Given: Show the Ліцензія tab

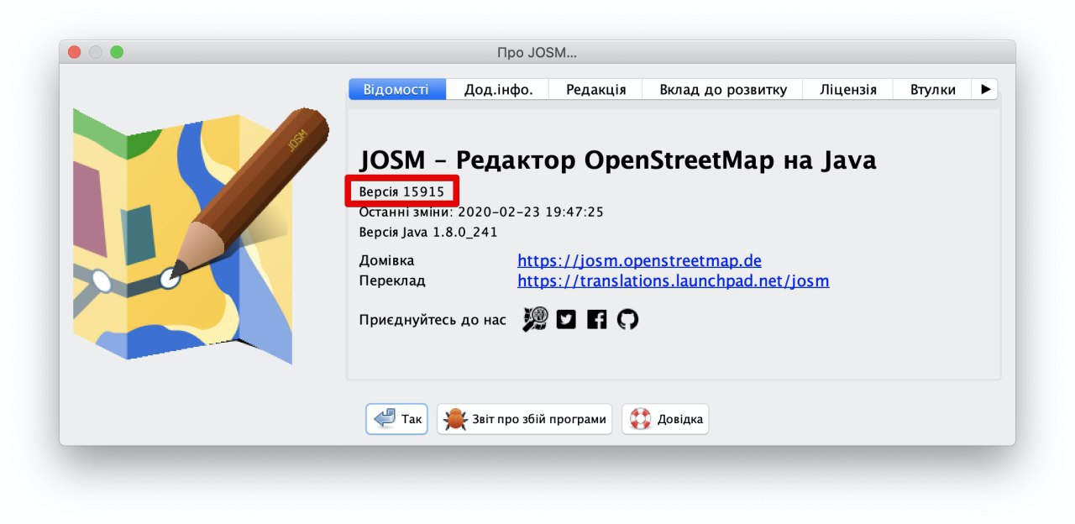Looking at the screenshot, I should click(848, 90).
